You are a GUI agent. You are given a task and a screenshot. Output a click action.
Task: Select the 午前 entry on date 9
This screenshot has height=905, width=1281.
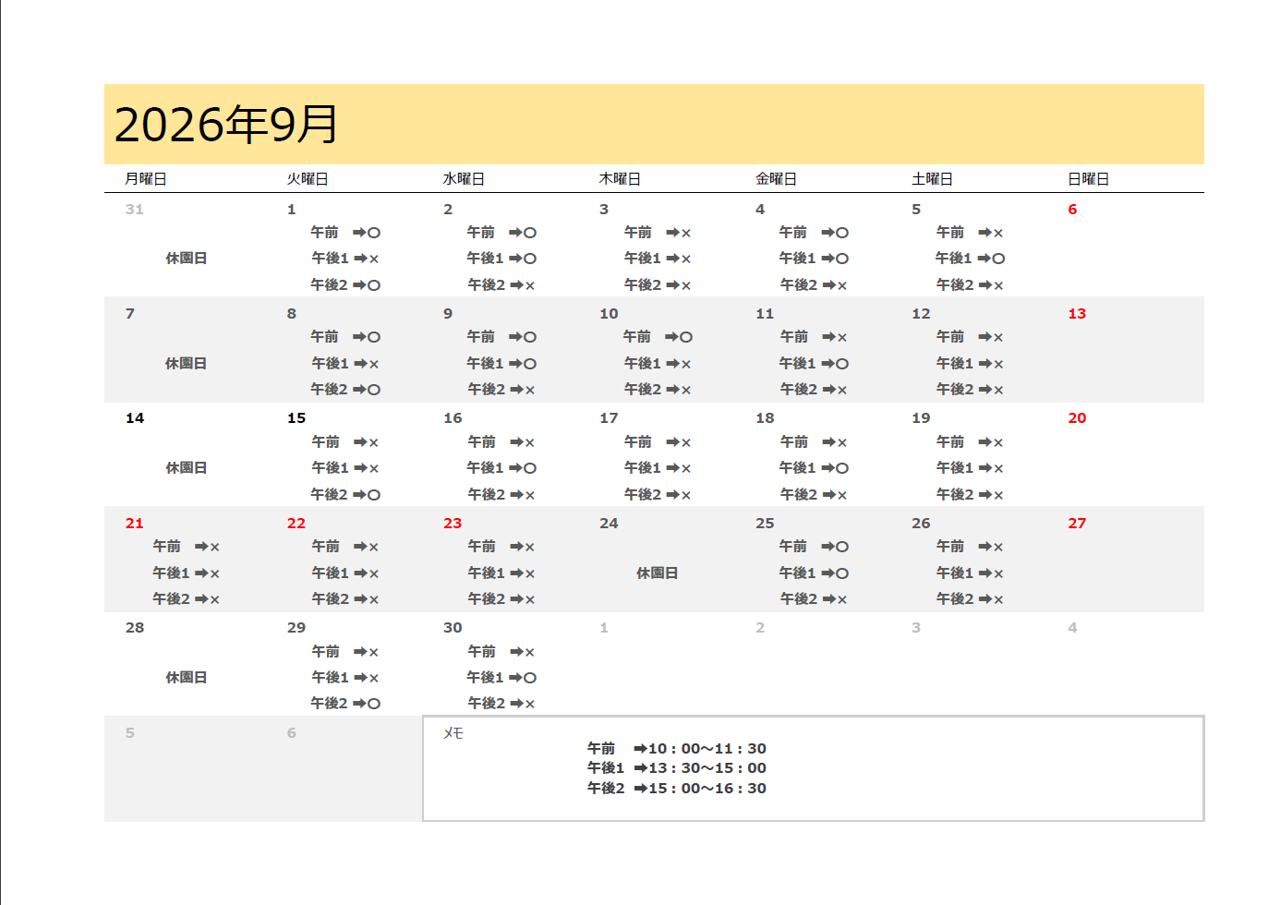(x=502, y=337)
